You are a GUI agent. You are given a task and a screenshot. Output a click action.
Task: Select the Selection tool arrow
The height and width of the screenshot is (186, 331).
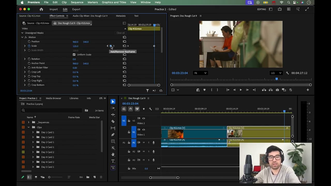[113, 102]
